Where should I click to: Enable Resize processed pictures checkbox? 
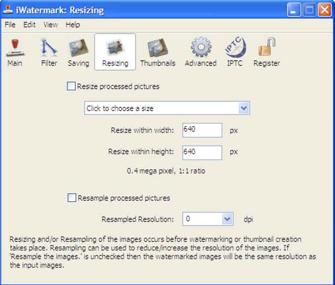click(71, 86)
